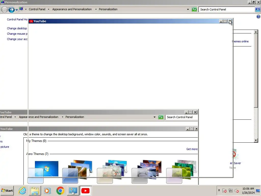Open the Start menu

point(7,190)
